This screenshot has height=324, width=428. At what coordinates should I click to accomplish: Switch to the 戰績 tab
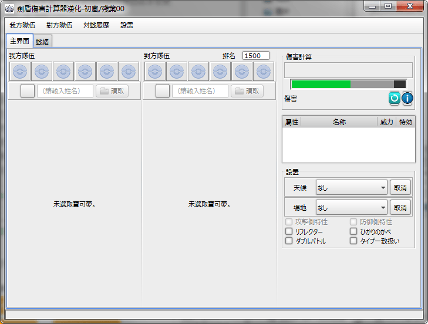(42, 42)
